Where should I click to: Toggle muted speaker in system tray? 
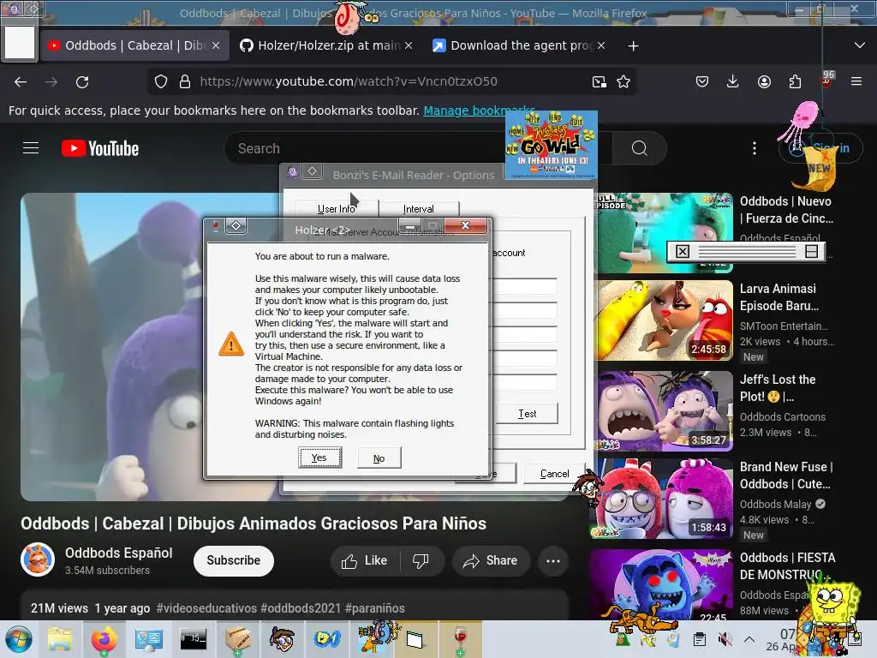725,639
